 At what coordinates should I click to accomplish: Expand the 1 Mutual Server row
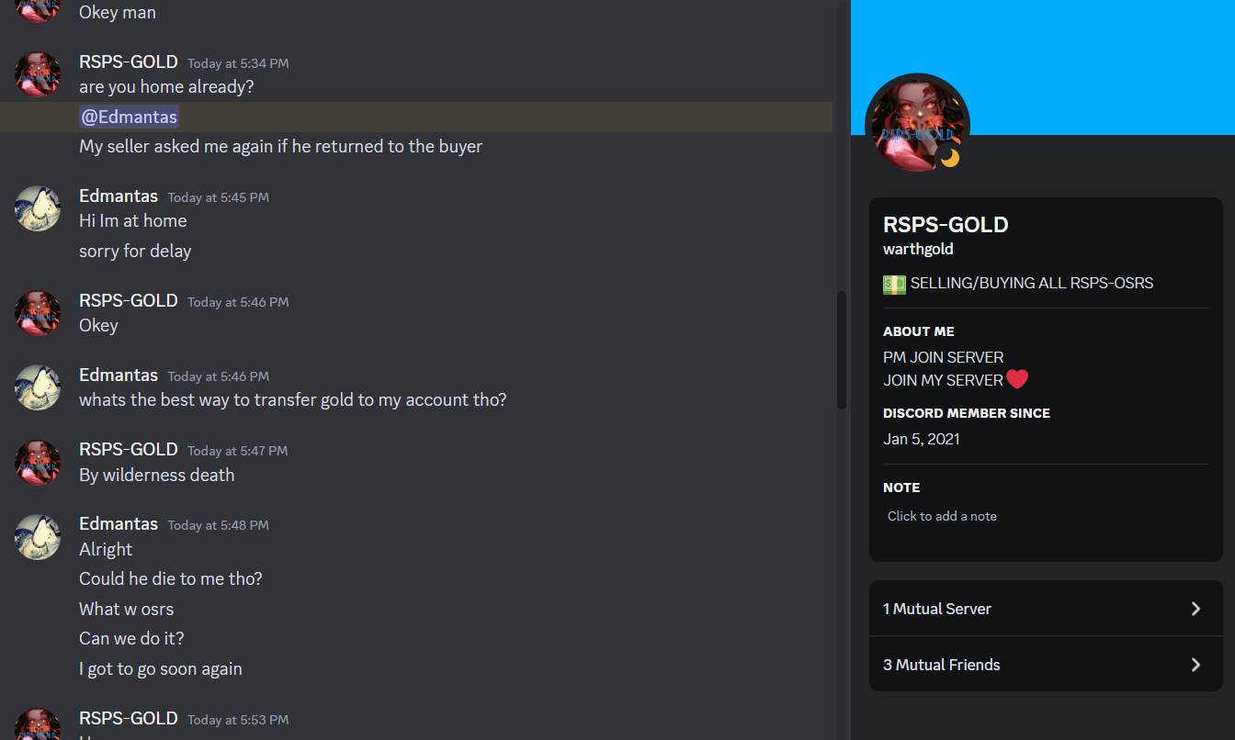point(1046,609)
